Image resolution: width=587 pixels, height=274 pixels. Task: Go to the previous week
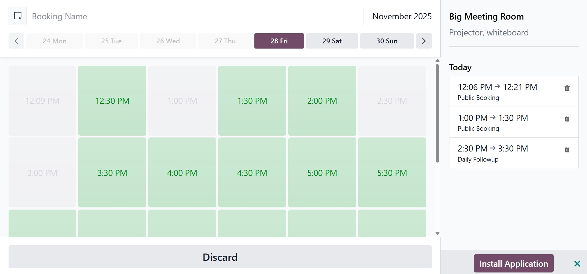click(17, 41)
